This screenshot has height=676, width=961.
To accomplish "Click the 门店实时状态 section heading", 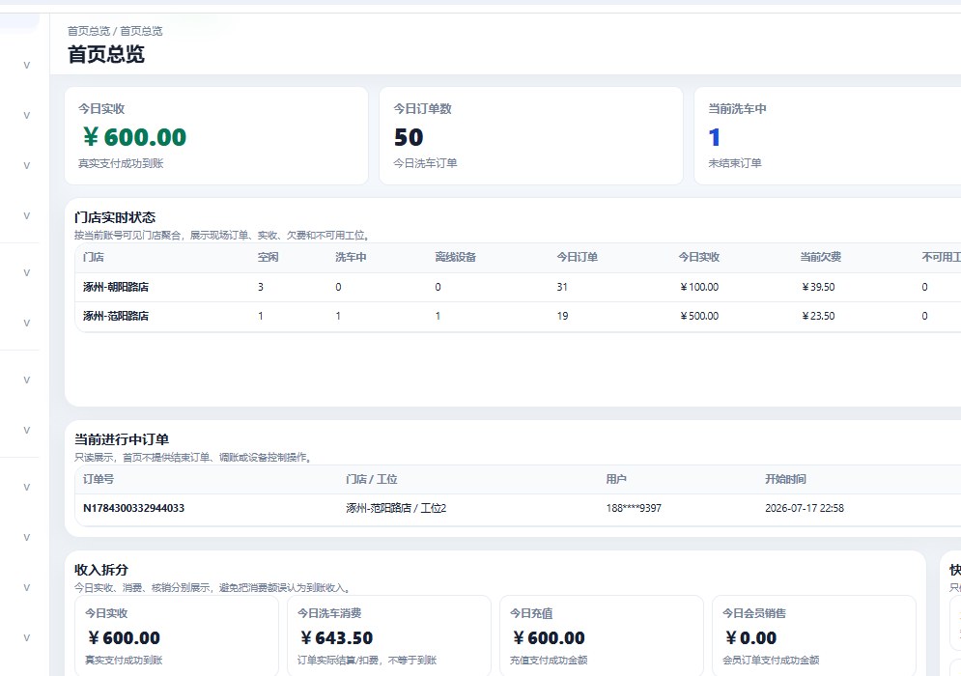I will click(x=115, y=217).
